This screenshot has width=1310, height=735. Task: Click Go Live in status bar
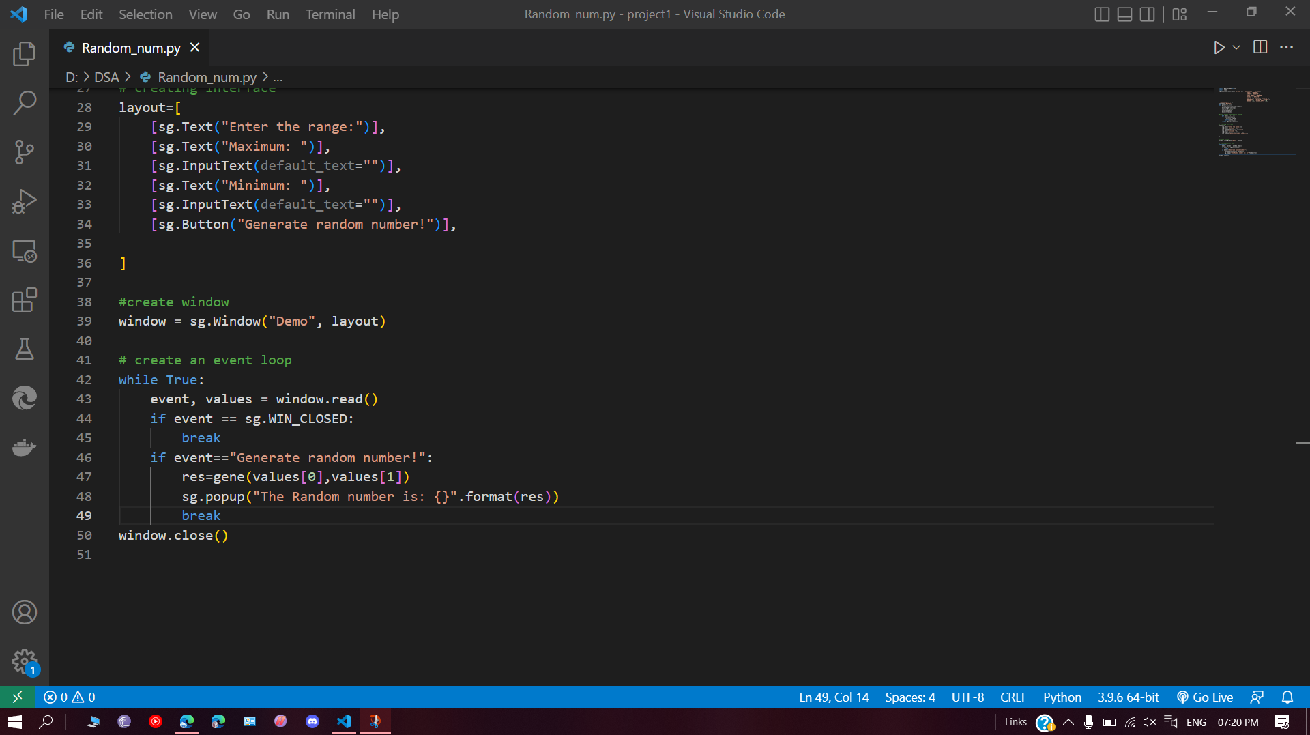click(x=1205, y=697)
